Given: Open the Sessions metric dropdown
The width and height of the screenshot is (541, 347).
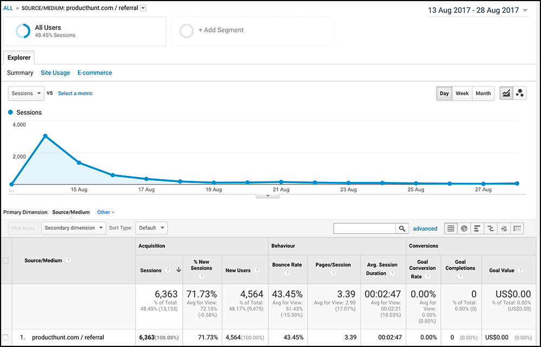Looking at the screenshot, I should coord(26,93).
